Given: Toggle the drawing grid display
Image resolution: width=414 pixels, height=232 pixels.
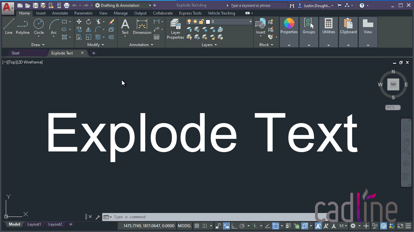Looking at the screenshot, I should [197, 226].
